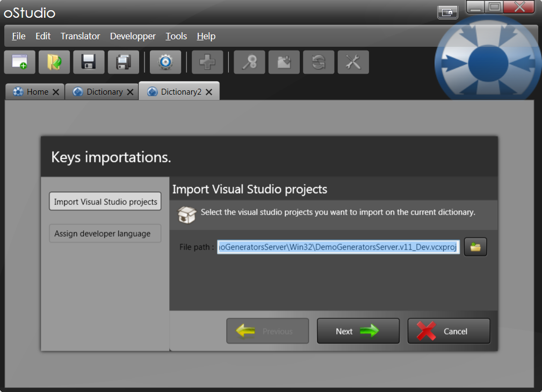The width and height of the screenshot is (542, 392).
Task: Click inside the File path field
Action: [338, 247]
